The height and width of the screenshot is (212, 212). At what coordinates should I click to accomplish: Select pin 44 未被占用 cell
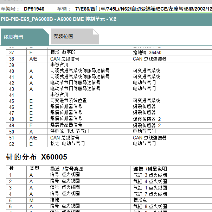point(59,94)
